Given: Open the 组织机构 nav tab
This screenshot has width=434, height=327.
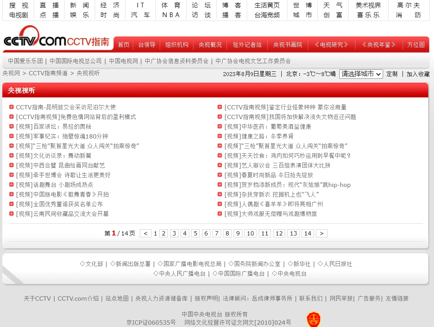Looking at the screenshot, I should pyautogui.click(x=177, y=45).
